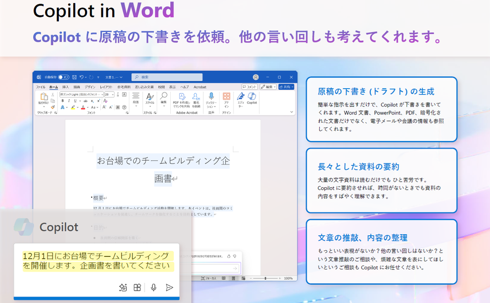
Task: Open Copilot from the ribbon
Action: point(252,98)
